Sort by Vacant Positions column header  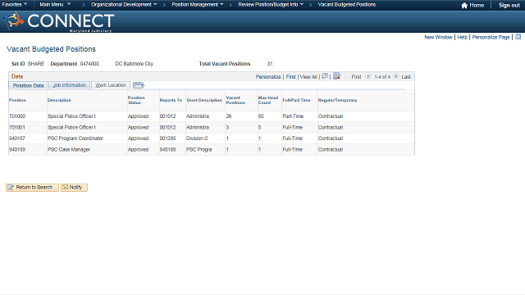(x=235, y=100)
